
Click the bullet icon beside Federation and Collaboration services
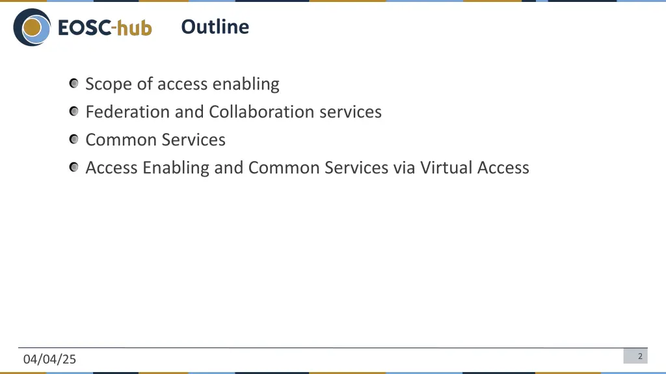tap(74, 112)
